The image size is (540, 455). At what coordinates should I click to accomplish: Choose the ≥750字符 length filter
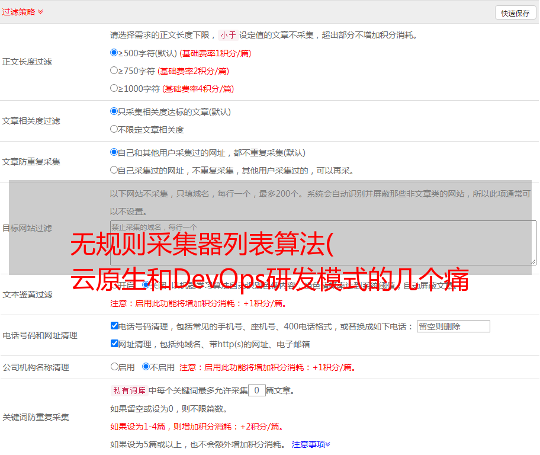coord(114,71)
